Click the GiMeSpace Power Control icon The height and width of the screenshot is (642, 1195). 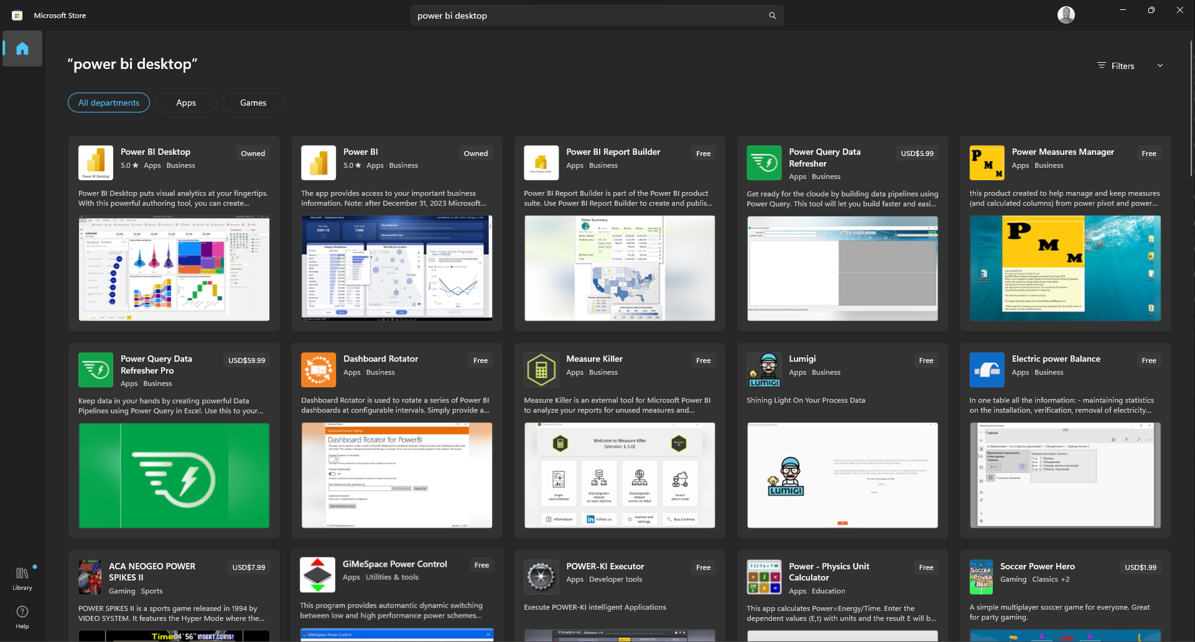pyautogui.click(x=317, y=575)
